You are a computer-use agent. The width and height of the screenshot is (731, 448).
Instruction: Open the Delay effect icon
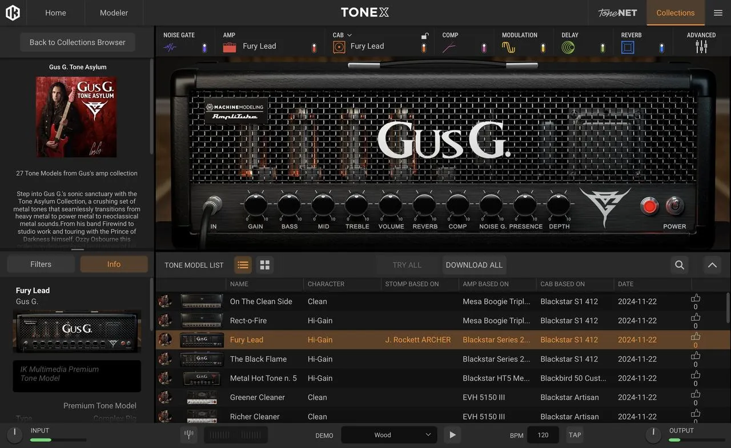coord(568,47)
